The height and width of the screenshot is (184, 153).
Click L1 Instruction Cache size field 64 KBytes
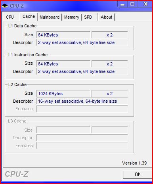tap(63, 64)
